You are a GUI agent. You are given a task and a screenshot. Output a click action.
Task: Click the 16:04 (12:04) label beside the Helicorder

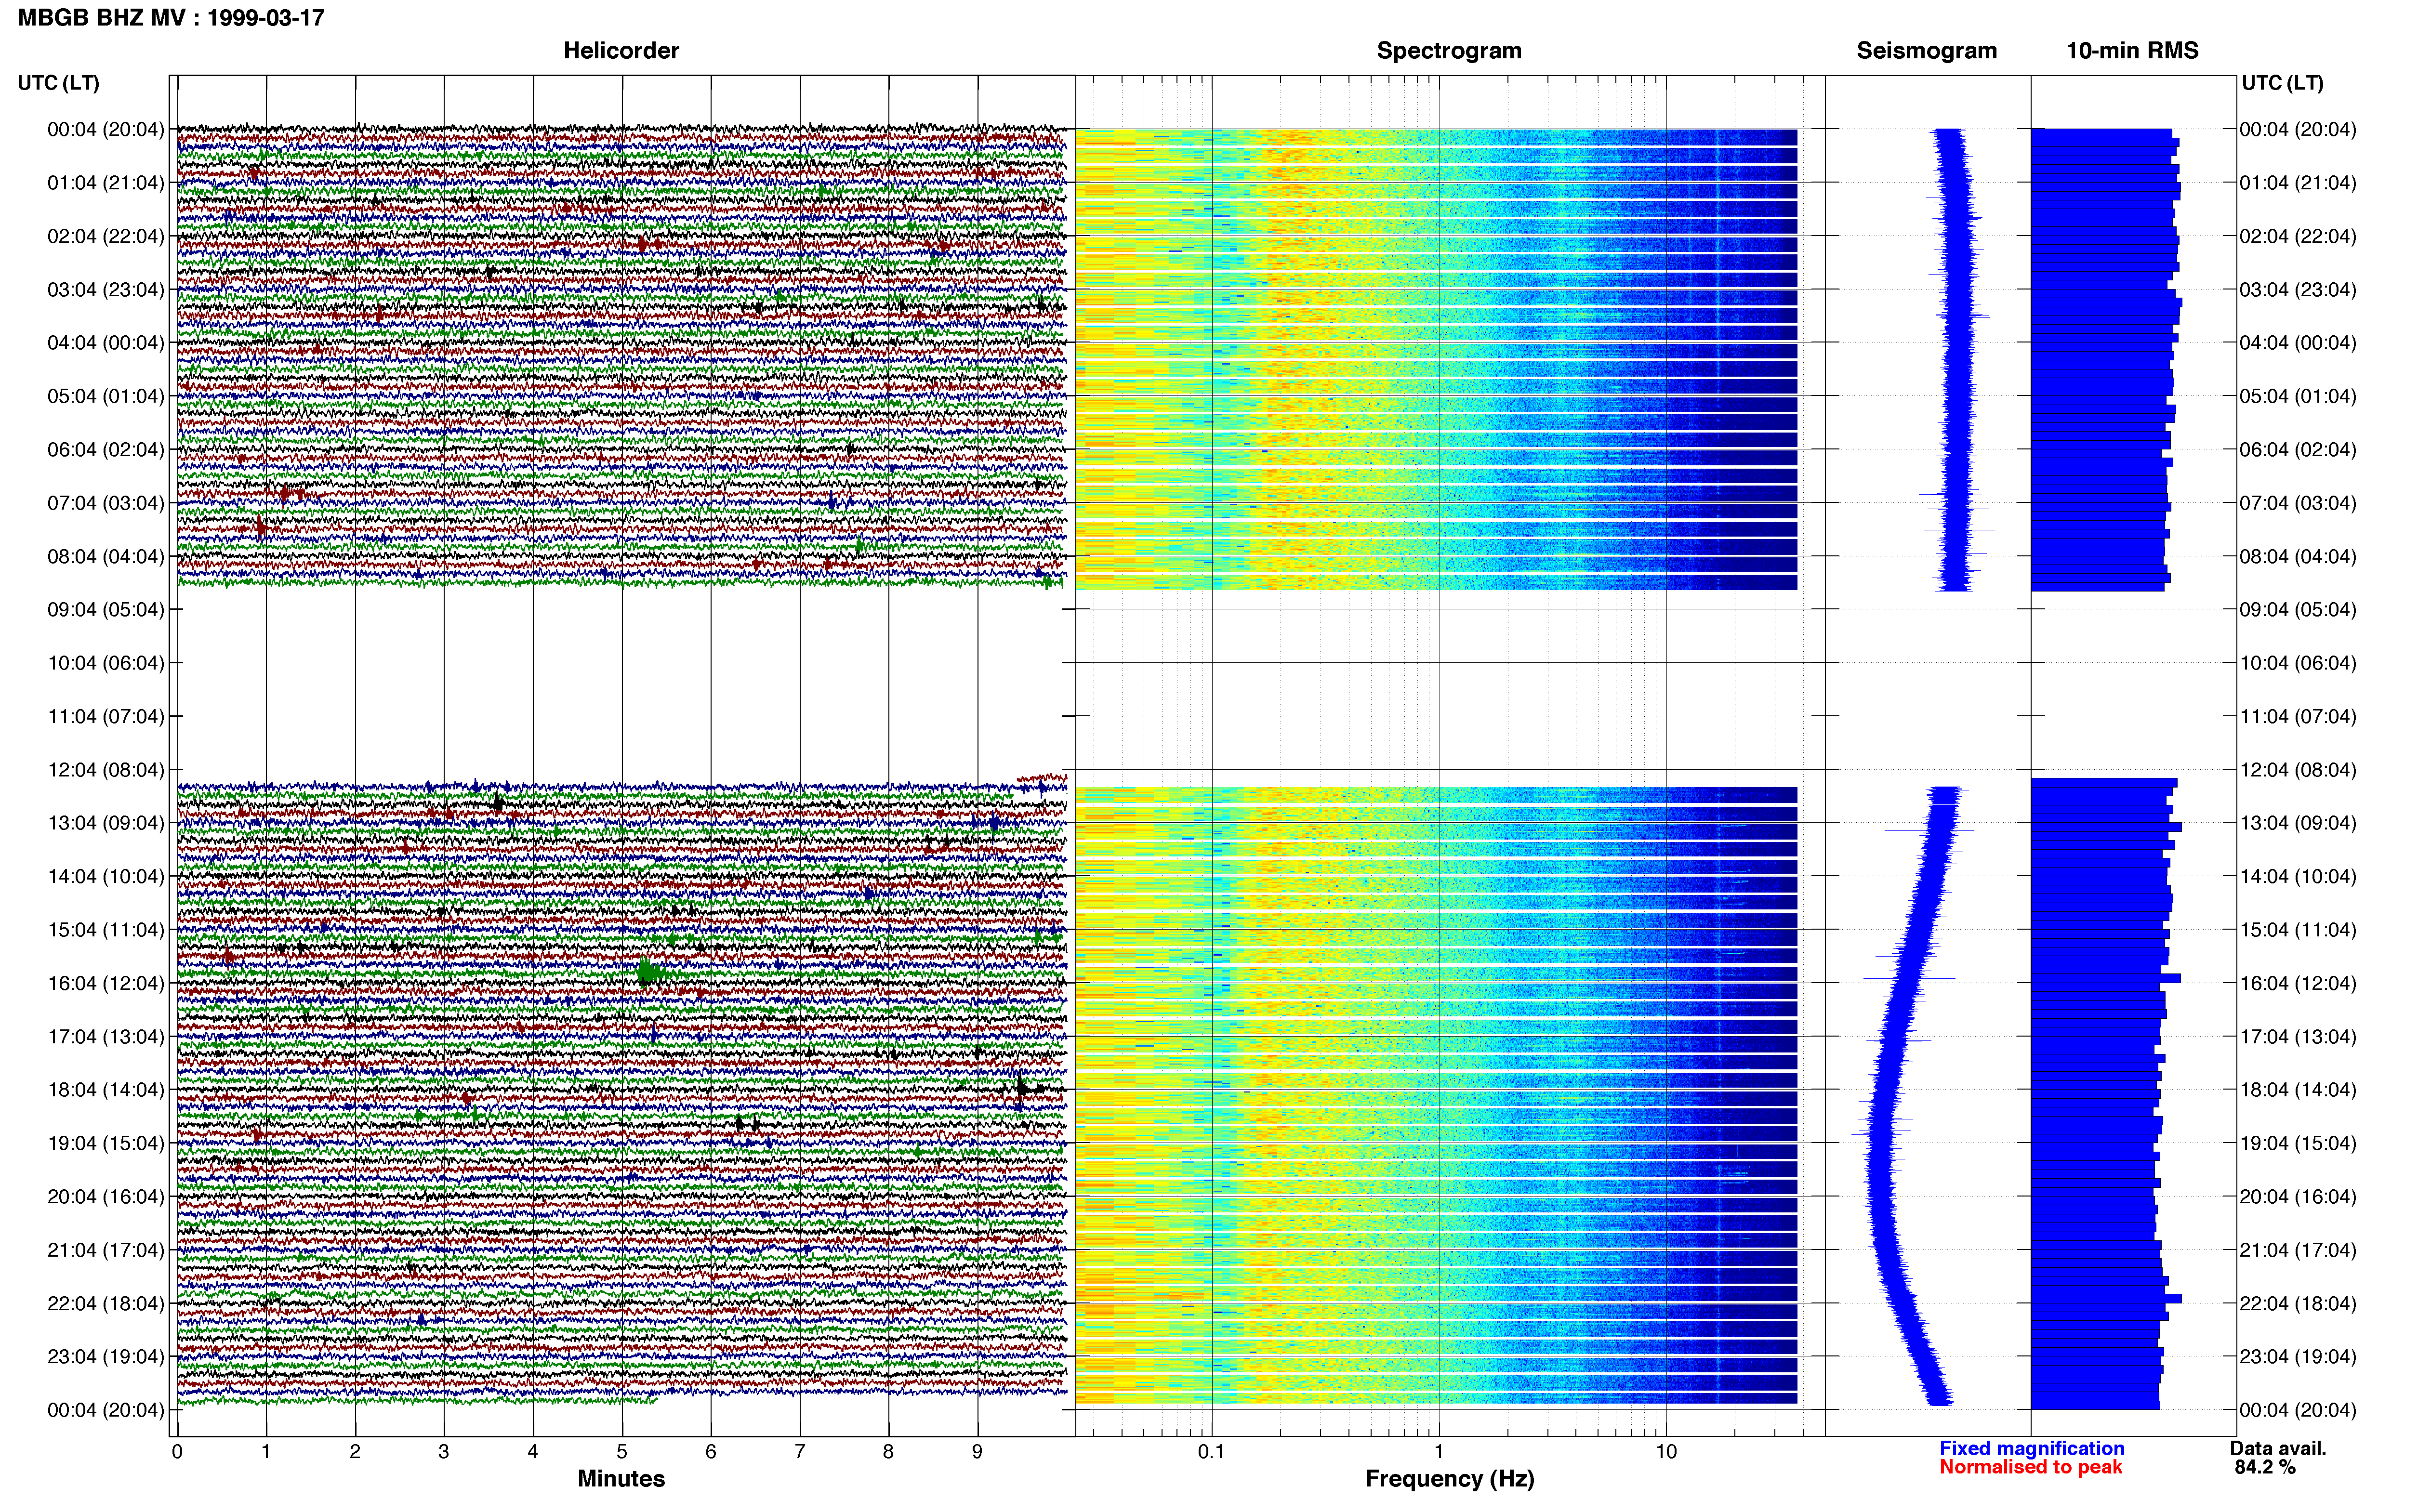tap(106, 983)
